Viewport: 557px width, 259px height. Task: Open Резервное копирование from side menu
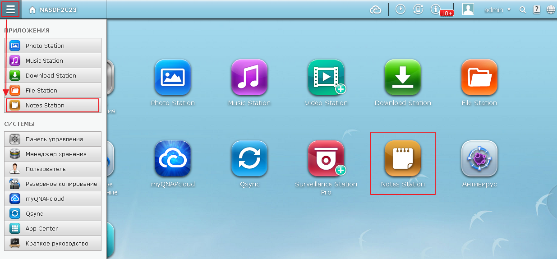click(x=53, y=184)
